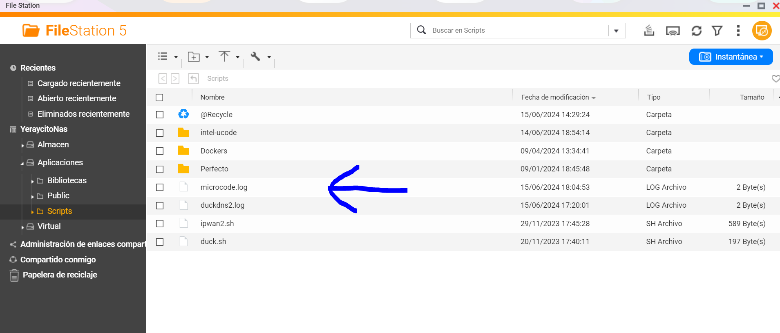Open Papelera de reciclaje in sidebar
Image resolution: width=780 pixels, height=333 pixels.
(x=60, y=275)
